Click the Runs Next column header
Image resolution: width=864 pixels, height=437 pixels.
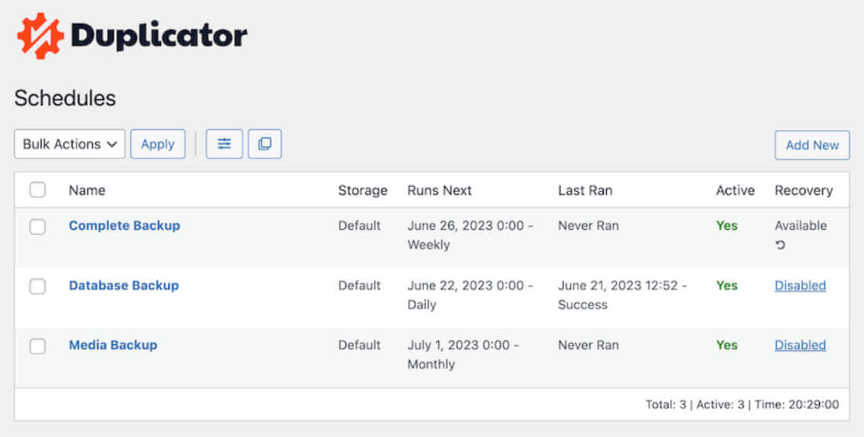point(439,190)
